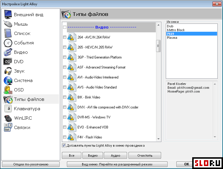Select the Мышь mouse icon

8,24
